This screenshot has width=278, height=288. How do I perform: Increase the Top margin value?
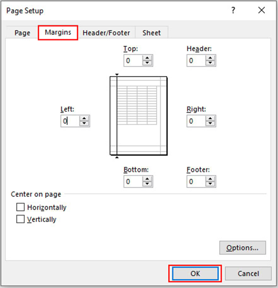(x=147, y=58)
